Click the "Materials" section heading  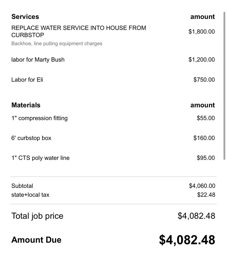click(x=26, y=105)
